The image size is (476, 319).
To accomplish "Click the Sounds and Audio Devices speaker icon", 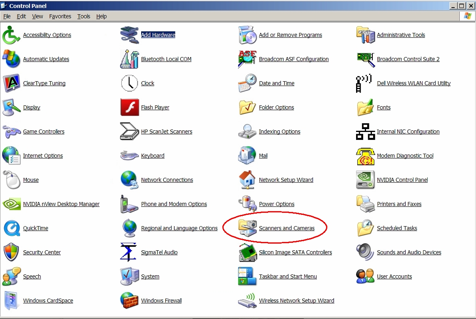I will click(x=365, y=252).
